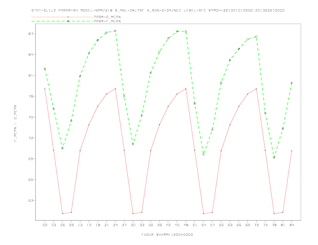The height and width of the screenshot is (245, 318).
Task: Select the green F_MEAN circle marker at hour 72
Action: coord(256,36)
